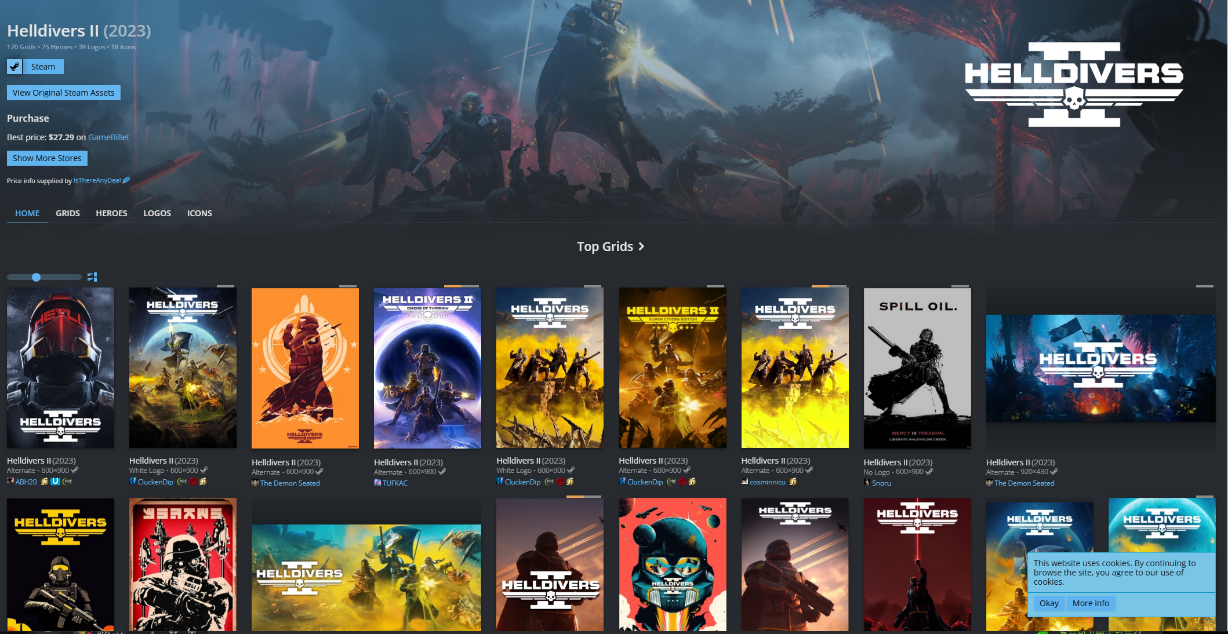Open the red propaganda poster grid thumbnail
The height and width of the screenshot is (634, 1228).
(183, 564)
